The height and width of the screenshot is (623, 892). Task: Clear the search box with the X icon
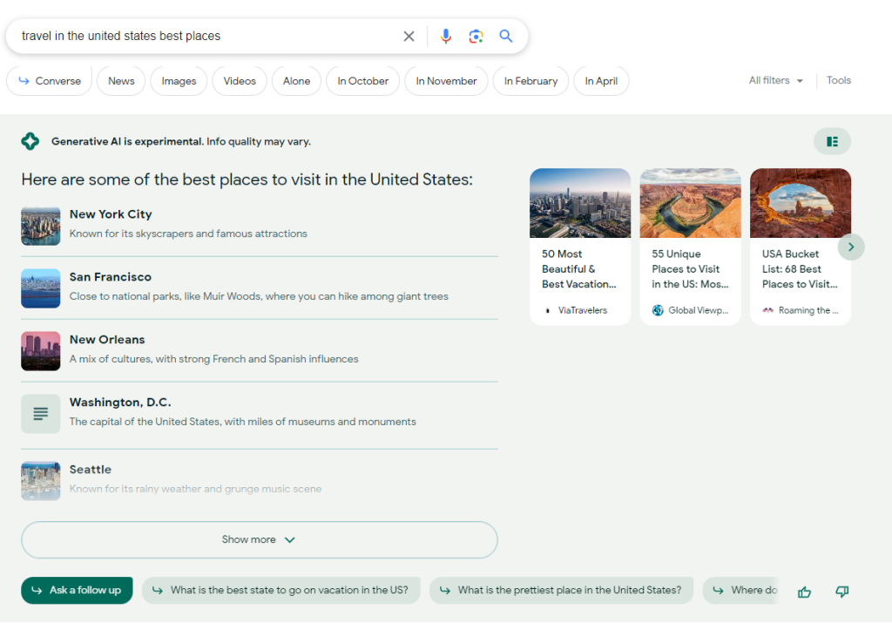[x=409, y=37]
